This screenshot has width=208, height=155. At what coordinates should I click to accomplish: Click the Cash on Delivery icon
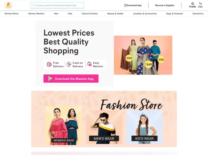69,64
